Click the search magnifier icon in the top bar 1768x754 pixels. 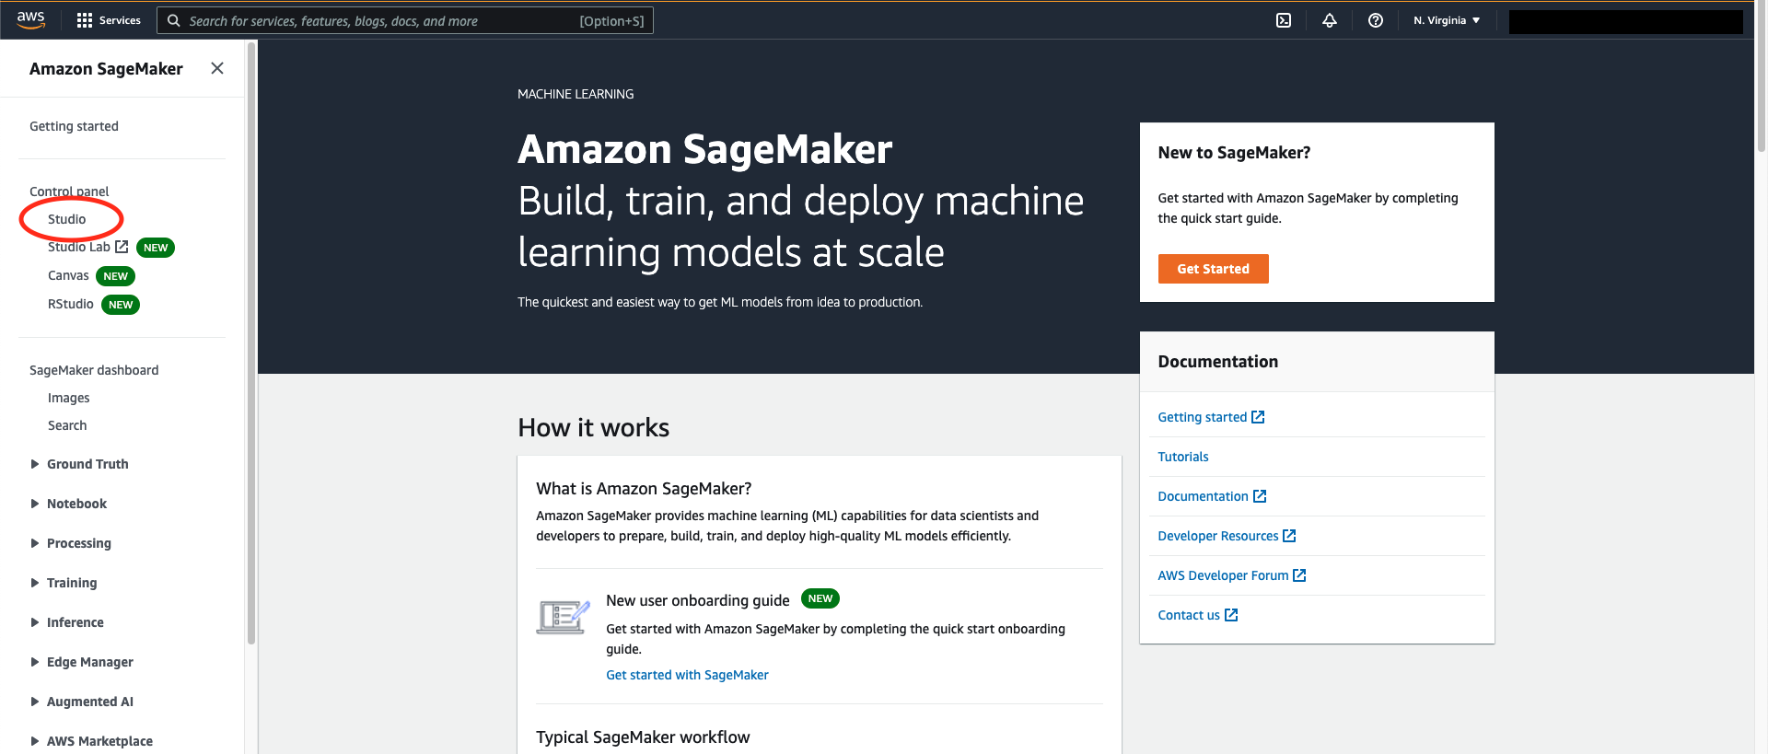click(173, 20)
